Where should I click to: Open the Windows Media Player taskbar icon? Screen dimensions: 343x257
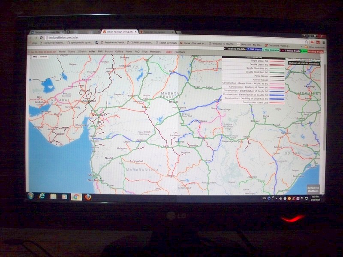(64, 197)
